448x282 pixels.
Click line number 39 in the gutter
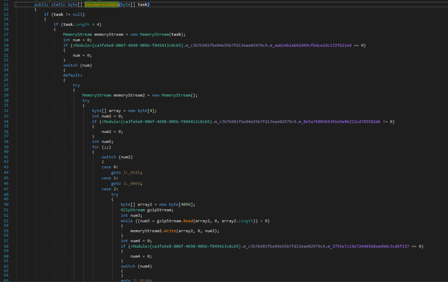click(6, 147)
